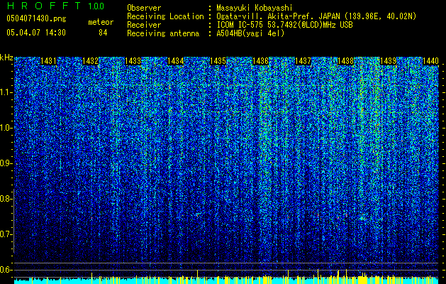Click the 1435 time marker
Viewport: 446px width, 284px height.
pos(218,61)
